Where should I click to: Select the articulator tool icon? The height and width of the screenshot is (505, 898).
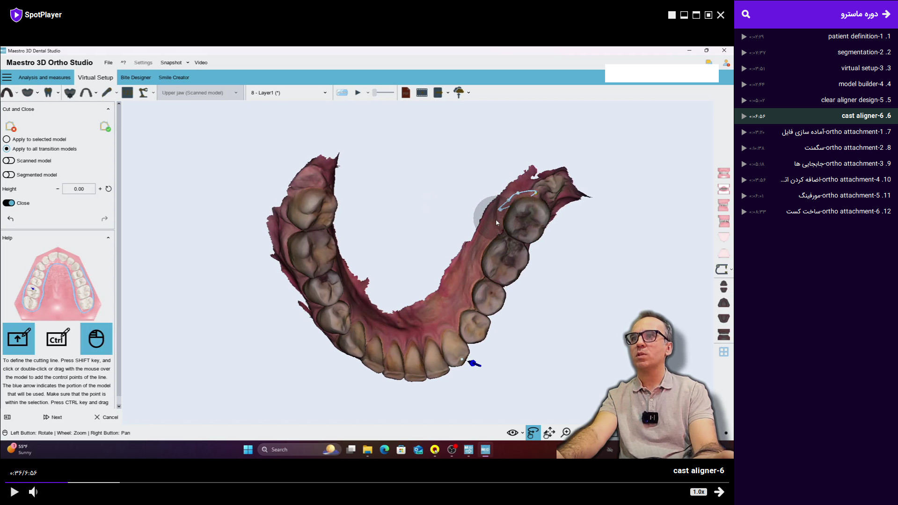pyautogui.click(x=143, y=93)
